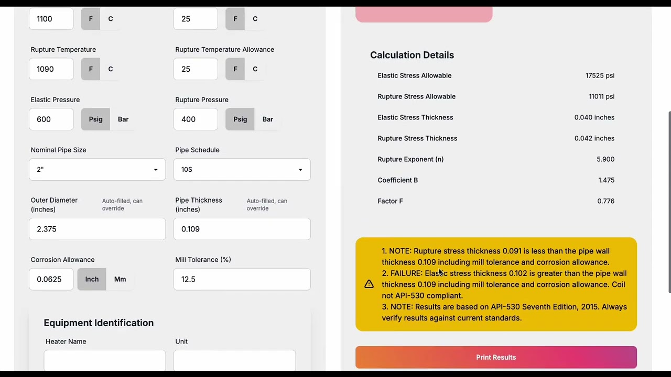Open the Pipe Schedule dropdown
The width and height of the screenshot is (671, 377).
[242, 170]
